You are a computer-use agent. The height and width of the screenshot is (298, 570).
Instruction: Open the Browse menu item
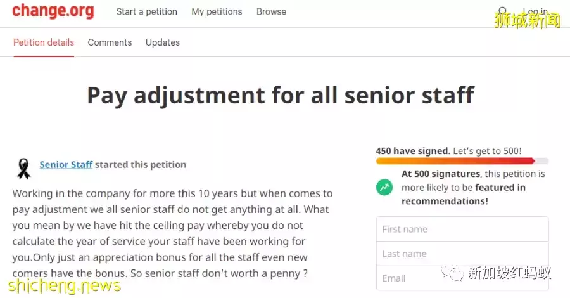[x=271, y=11]
